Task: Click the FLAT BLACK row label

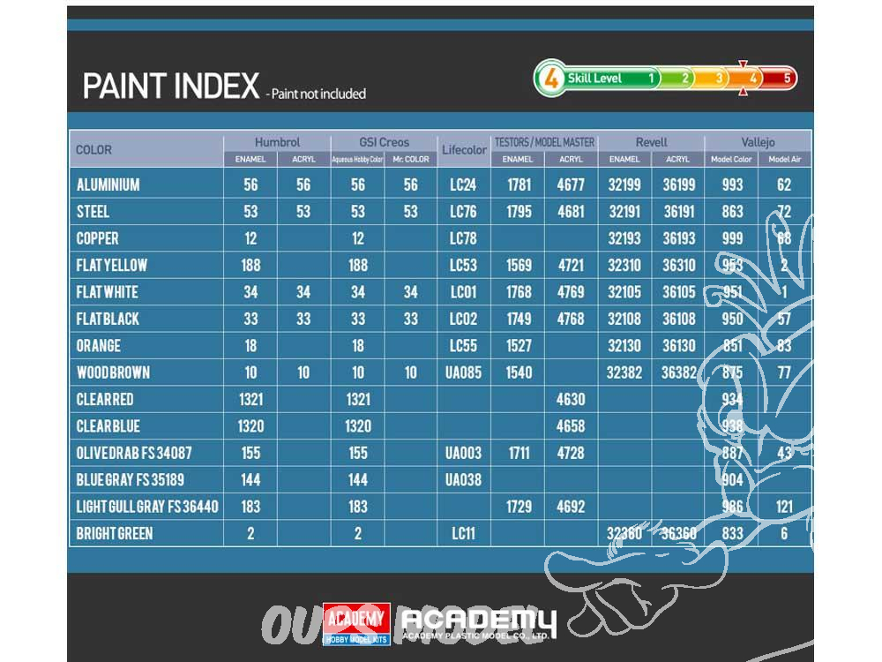Action: coord(108,319)
